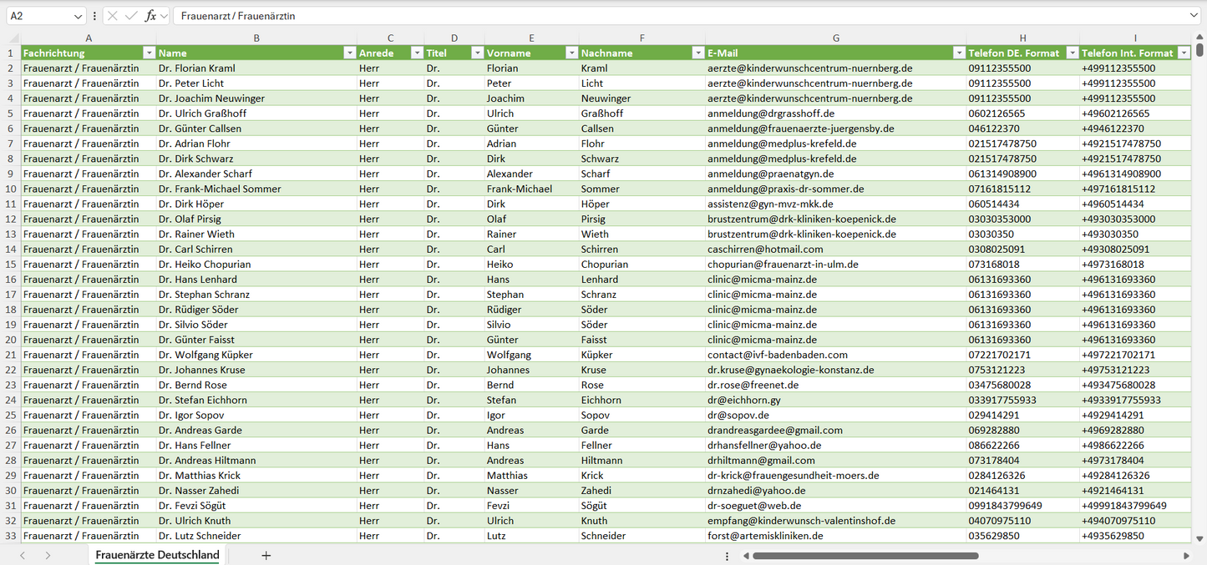Click the vertical scrollbar down arrow

click(x=1200, y=539)
